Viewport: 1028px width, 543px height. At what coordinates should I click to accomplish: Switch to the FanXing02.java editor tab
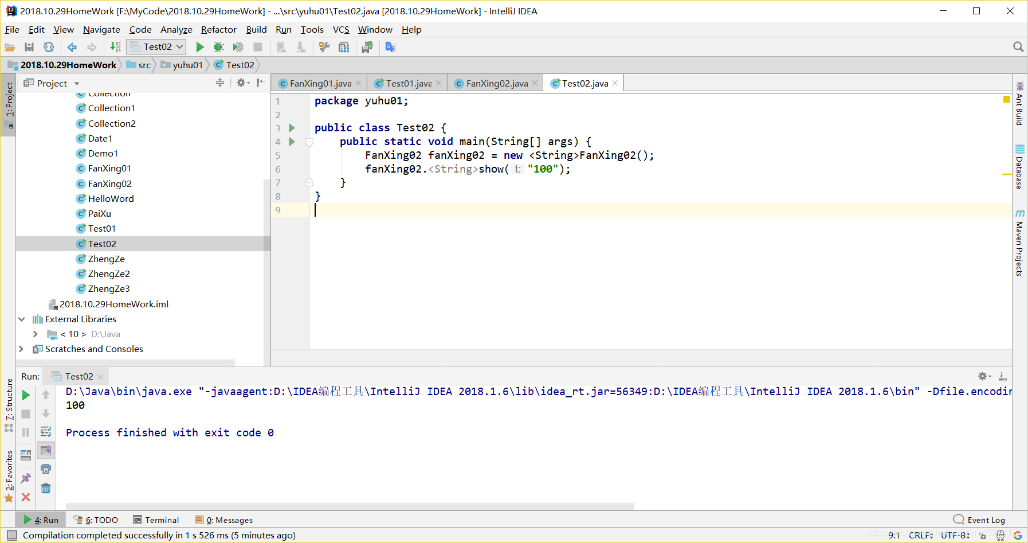click(496, 83)
